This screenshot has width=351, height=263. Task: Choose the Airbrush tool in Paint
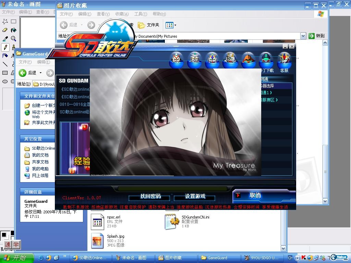[x=5, y=56]
